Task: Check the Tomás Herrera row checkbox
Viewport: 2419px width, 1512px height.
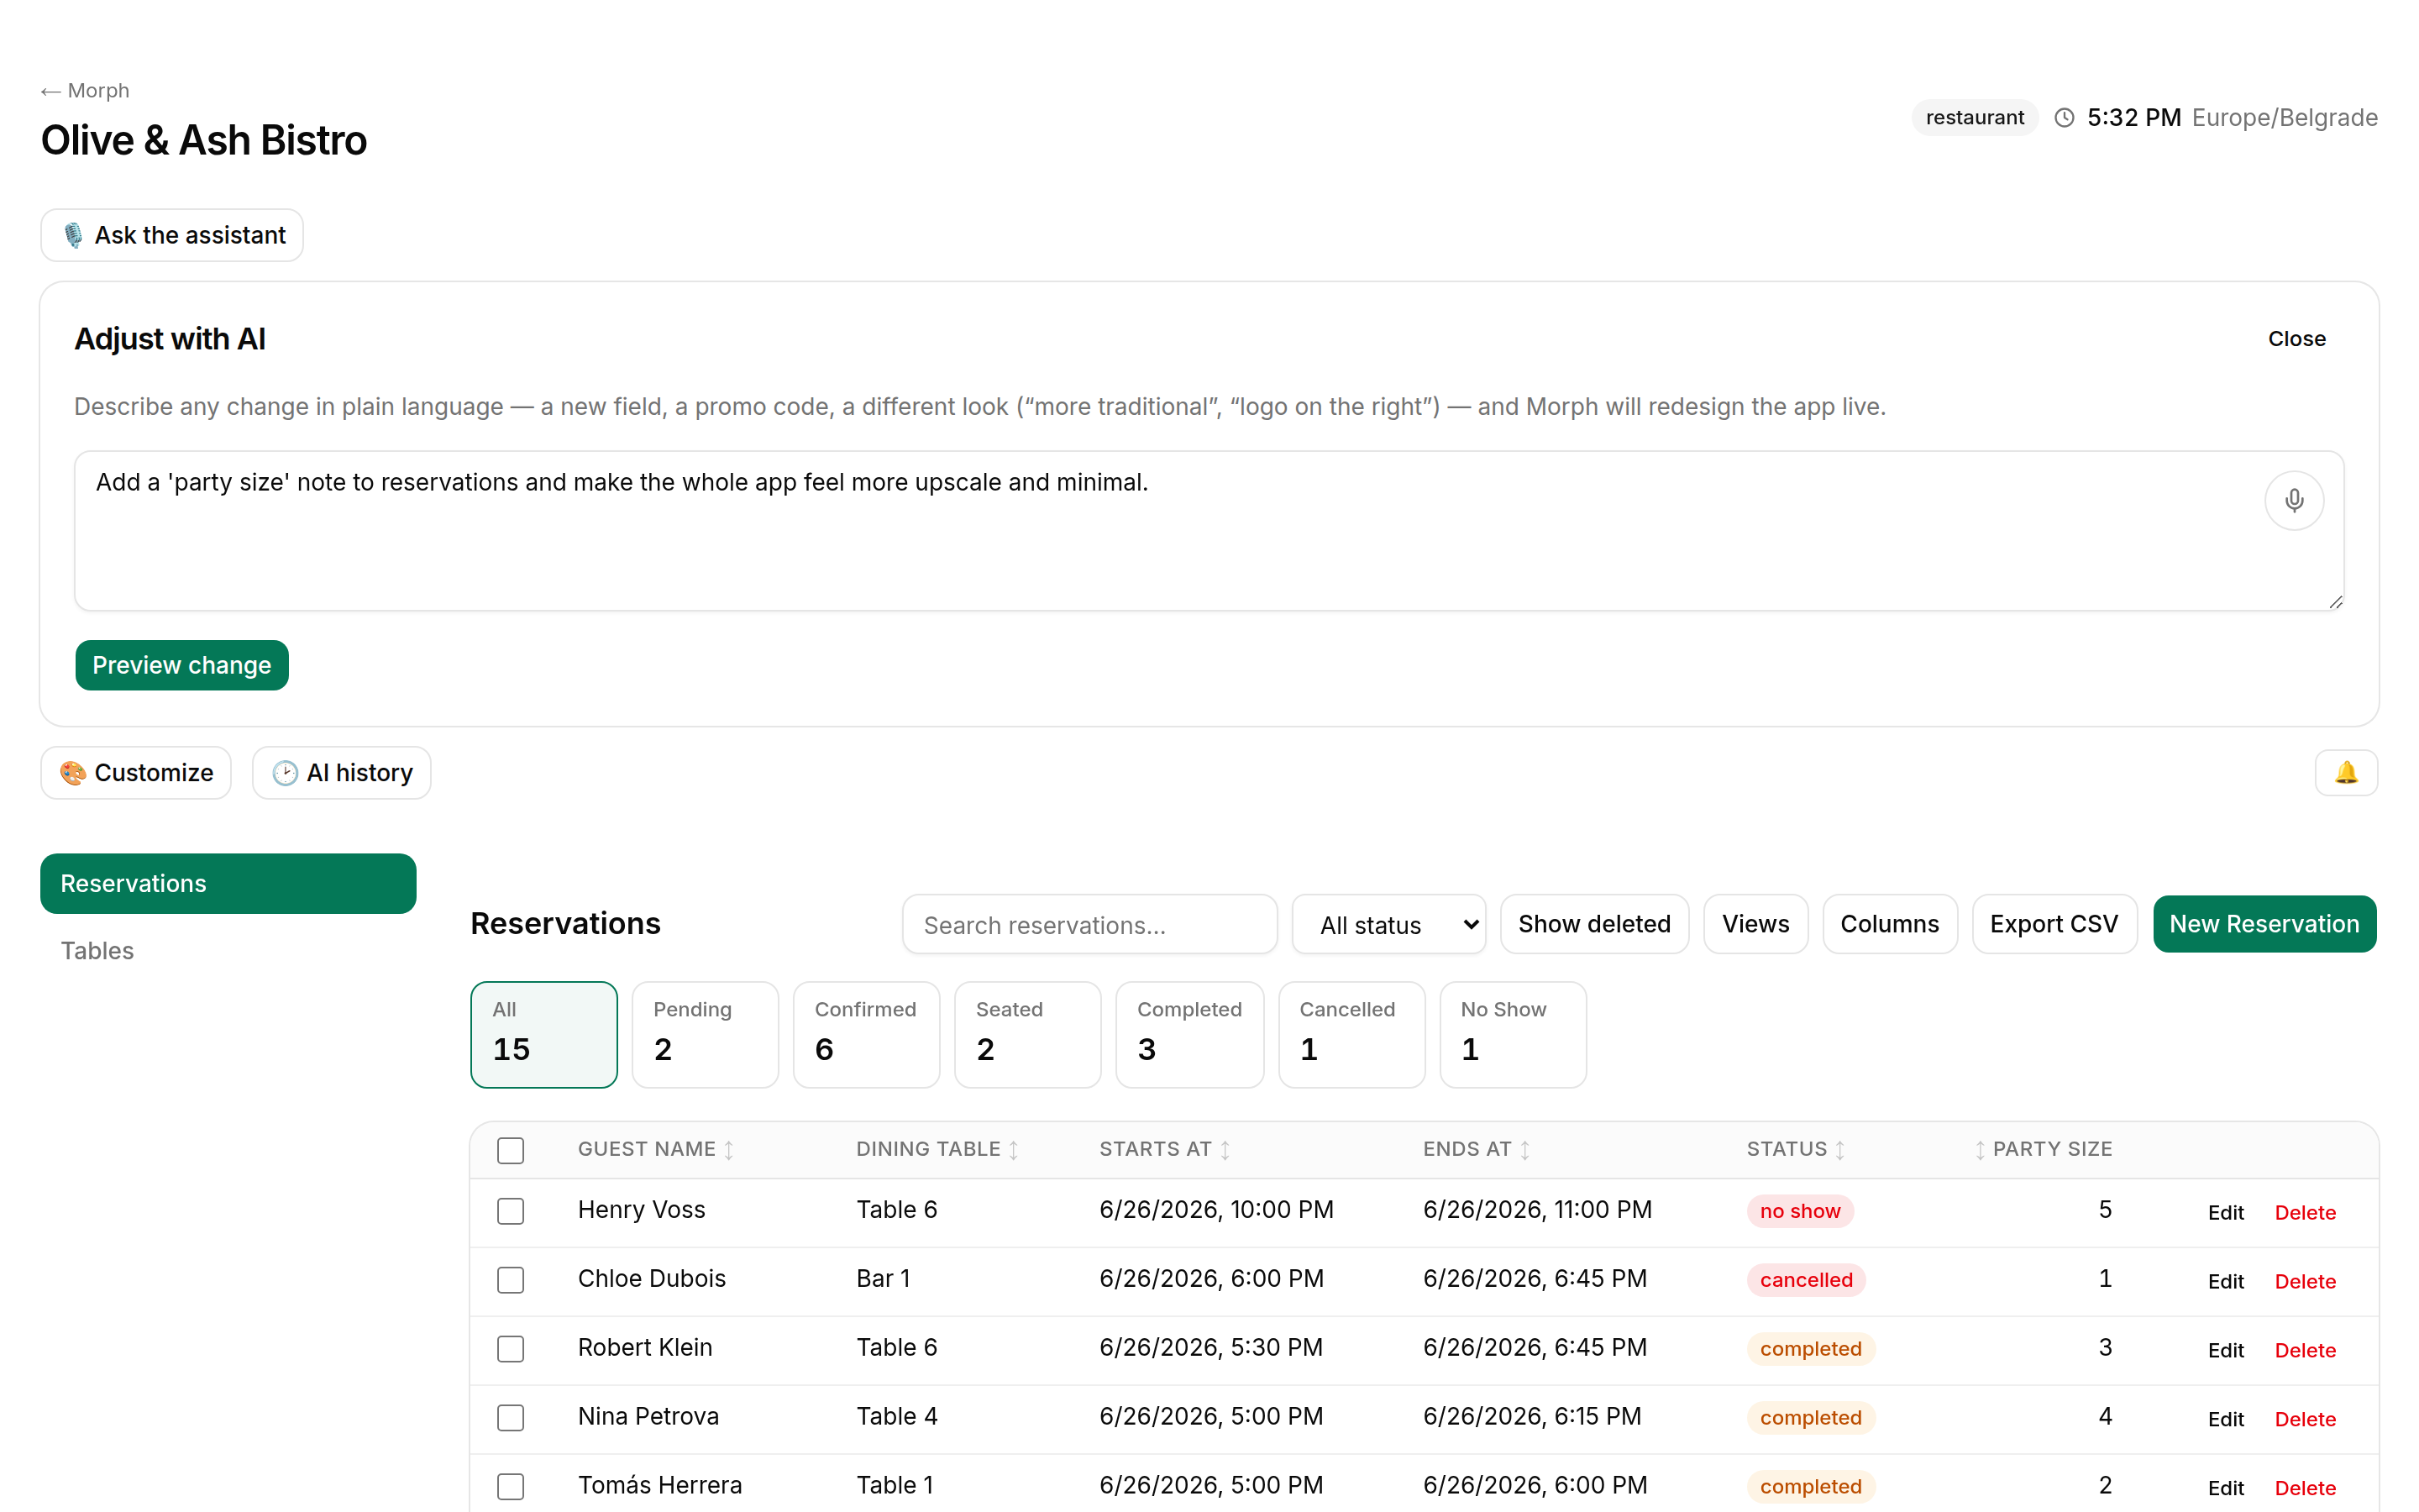Action: [511, 1487]
